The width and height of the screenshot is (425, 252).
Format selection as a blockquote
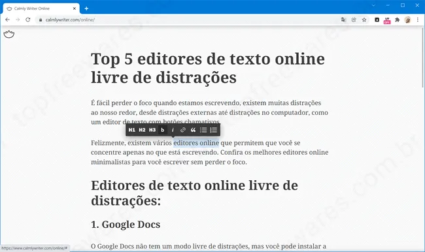pyautogui.click(x=193, y=130)
